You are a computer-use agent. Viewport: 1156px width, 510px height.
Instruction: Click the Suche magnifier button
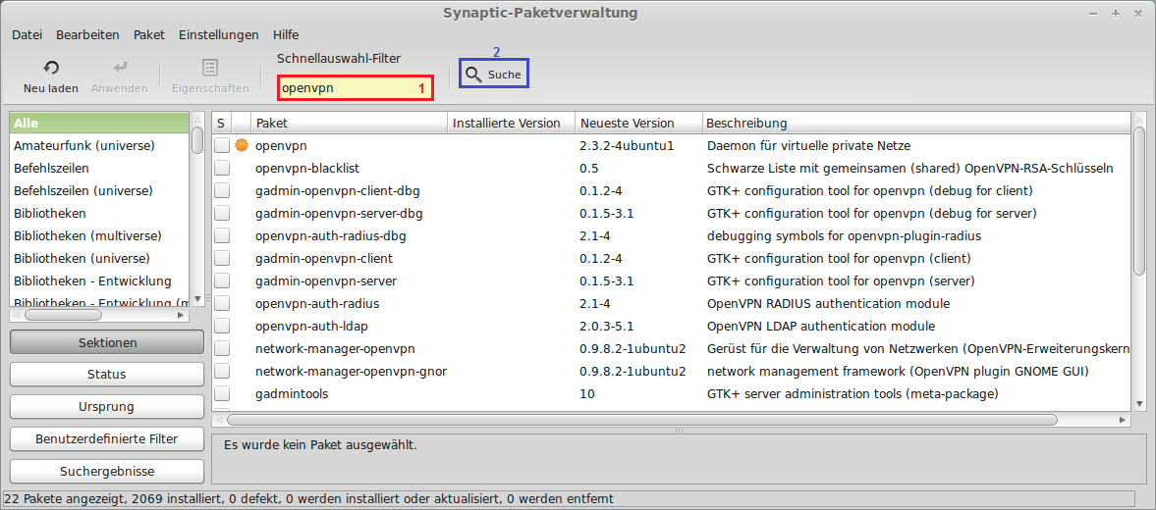coord(494,75)
